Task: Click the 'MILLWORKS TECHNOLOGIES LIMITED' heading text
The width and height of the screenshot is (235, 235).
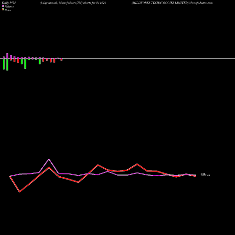Action: (x=160, y=3)
